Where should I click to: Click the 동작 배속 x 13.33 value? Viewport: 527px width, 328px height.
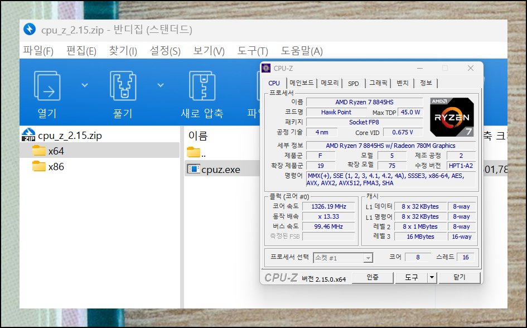click(328, 217)
